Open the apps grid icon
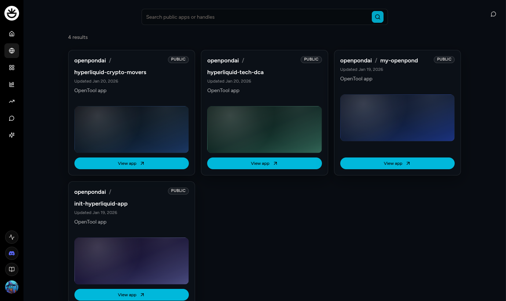 (12, 68)
